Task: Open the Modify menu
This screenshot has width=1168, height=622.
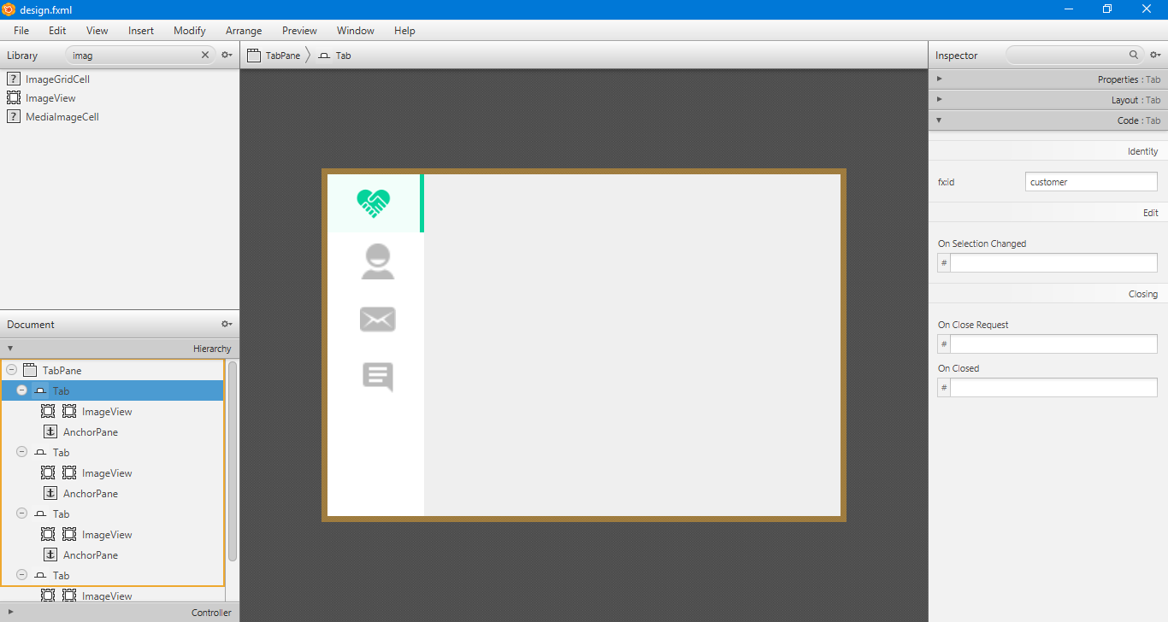Action: point(189,31)
